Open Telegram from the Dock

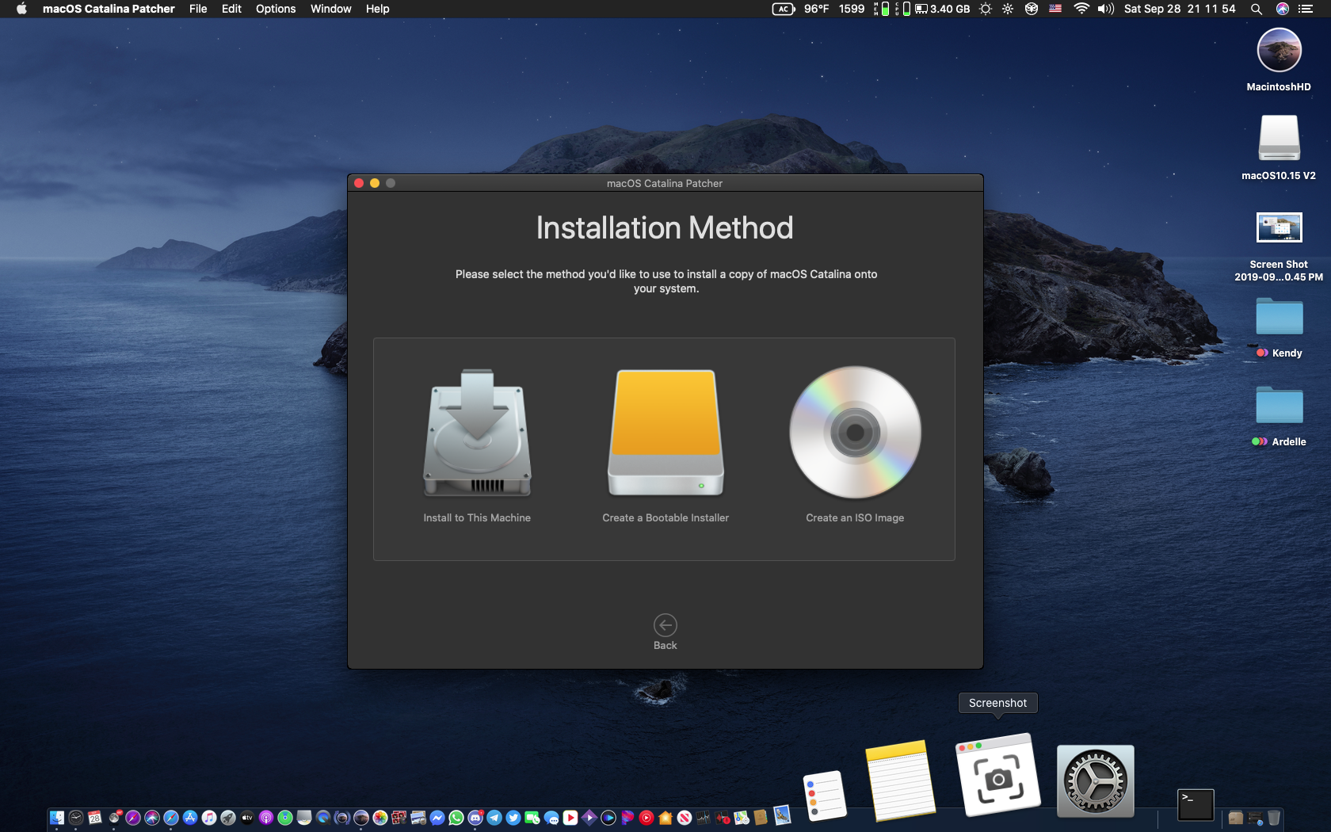(494, 818)
